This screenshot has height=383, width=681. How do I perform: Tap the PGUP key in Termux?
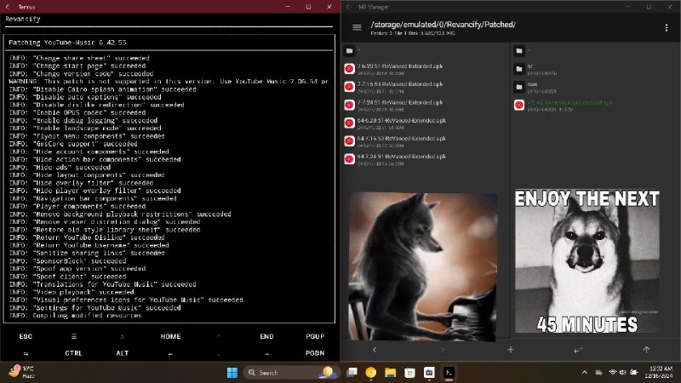coord(315,336)
